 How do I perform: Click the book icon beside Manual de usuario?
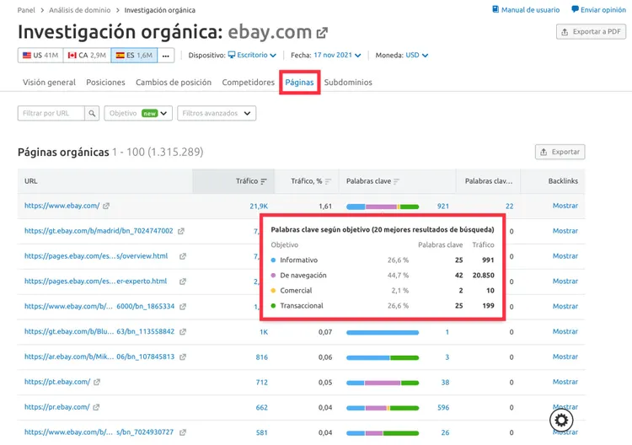[x=495, y=9]
